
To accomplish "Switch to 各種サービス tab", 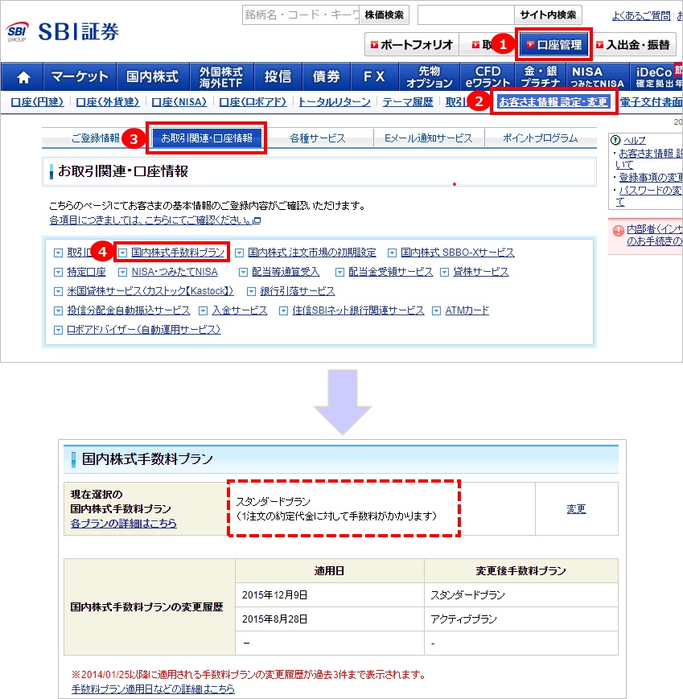I will pos(318,138).
